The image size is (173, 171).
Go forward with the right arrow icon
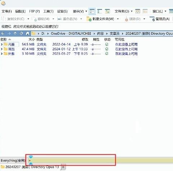pyautogui.click(x=9, y=33)
